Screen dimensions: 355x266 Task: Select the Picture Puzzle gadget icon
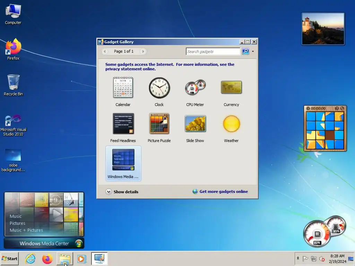pos(159,124)
